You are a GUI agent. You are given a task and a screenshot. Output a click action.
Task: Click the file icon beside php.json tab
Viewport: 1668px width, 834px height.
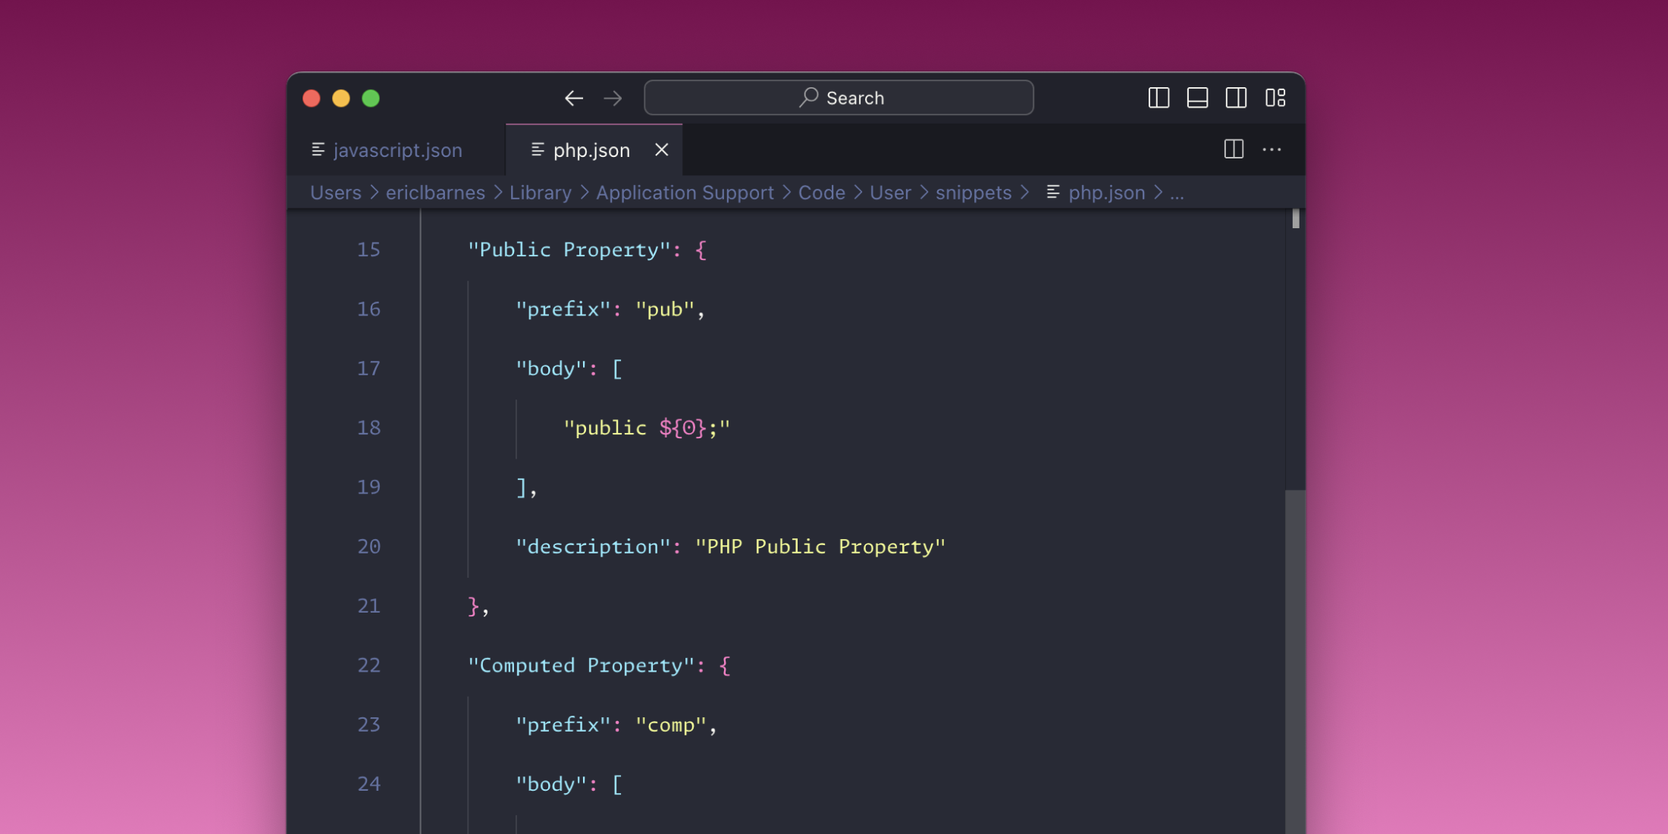[538, 149]
